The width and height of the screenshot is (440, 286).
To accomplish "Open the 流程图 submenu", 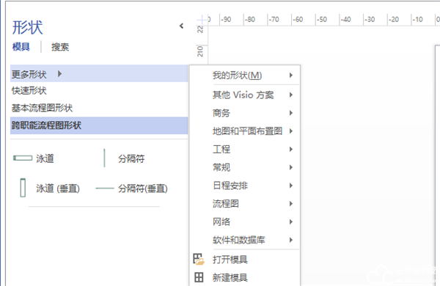I will point(245,203).
